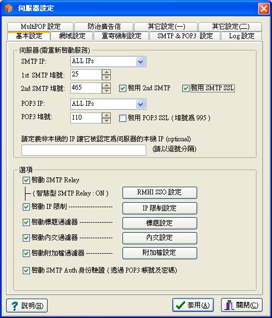The image size is (272, 318).
Task: Click the non-local IP definition text field
Action: [84, 150]
